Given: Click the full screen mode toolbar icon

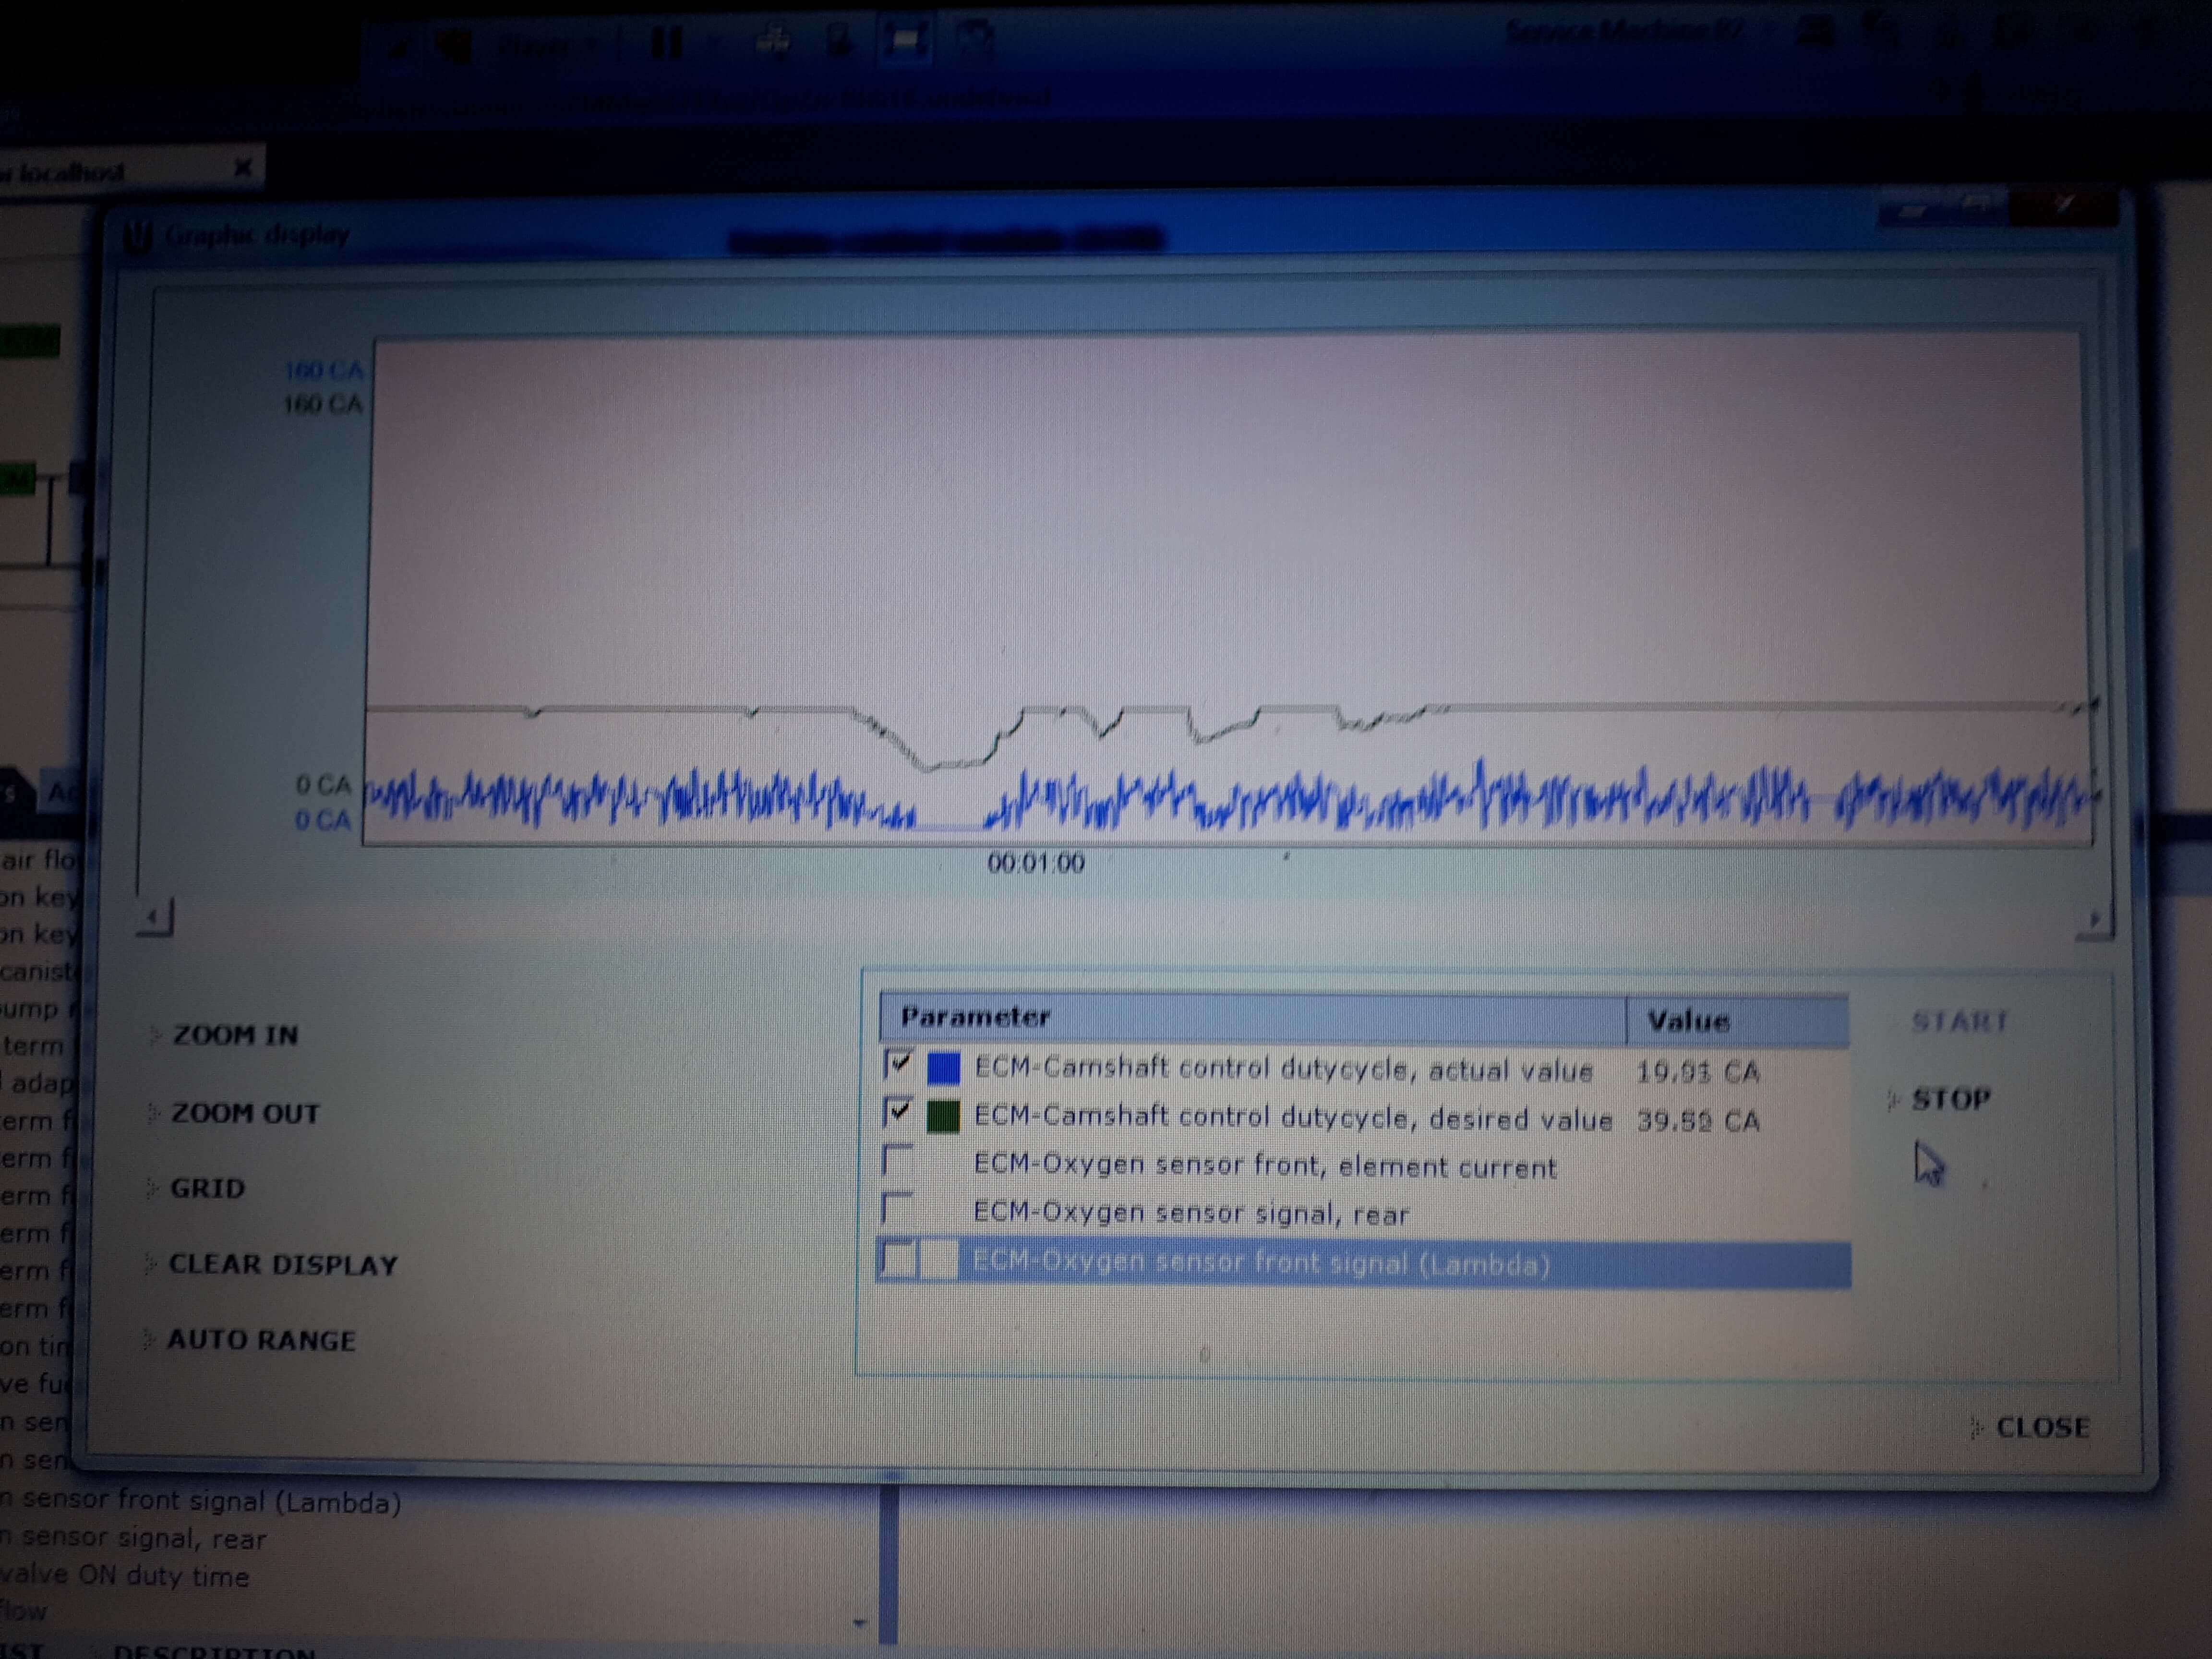Looking at the screenshot, I should (x=906, y=41).
